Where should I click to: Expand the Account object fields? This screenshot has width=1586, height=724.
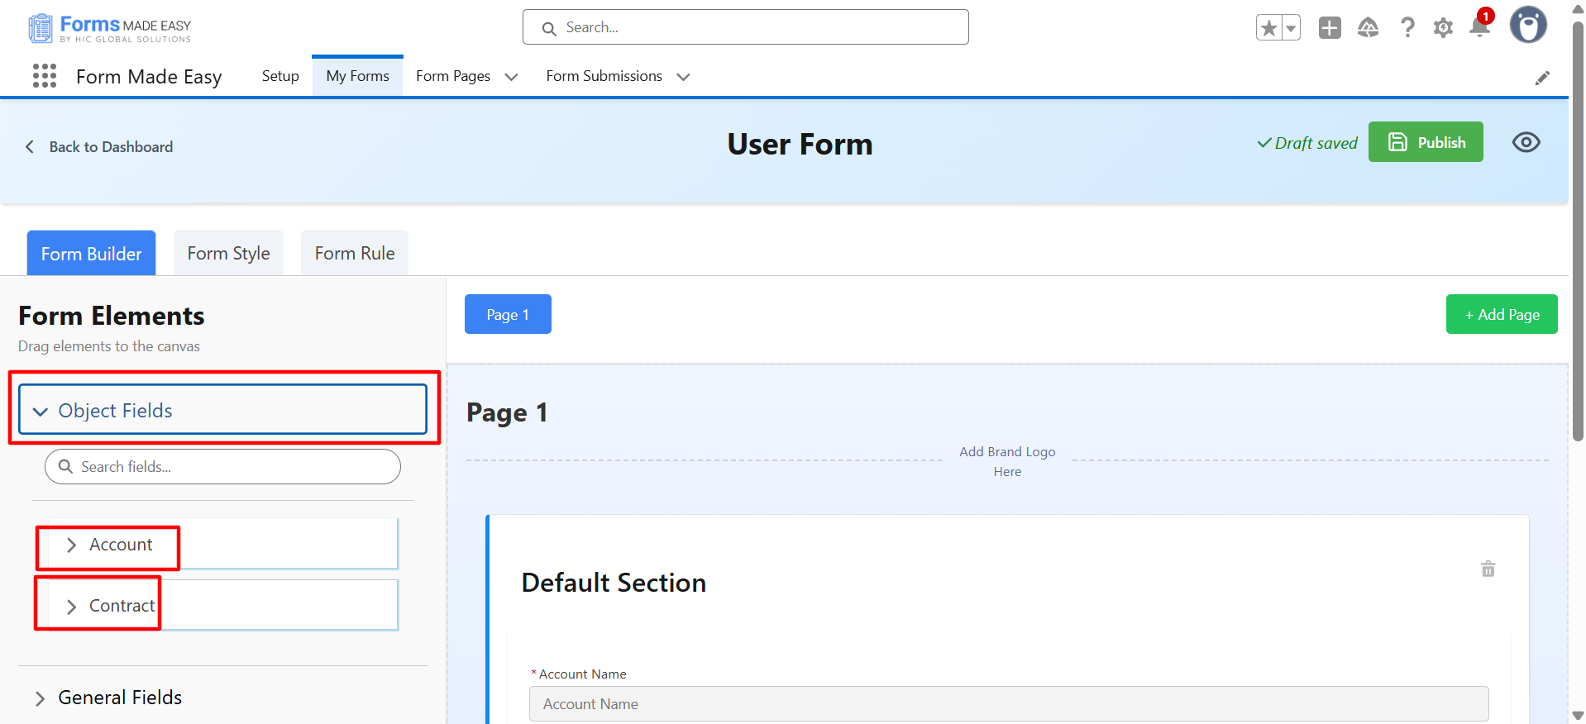(72, 545)
